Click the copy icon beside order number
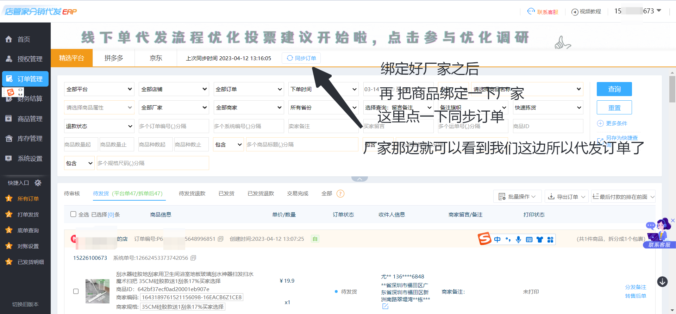Screen dimensions: 676x314 [x=221, y=239]
